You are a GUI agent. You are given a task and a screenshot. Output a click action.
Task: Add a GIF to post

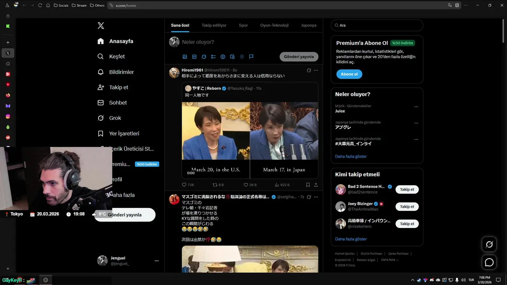(194, 57)
